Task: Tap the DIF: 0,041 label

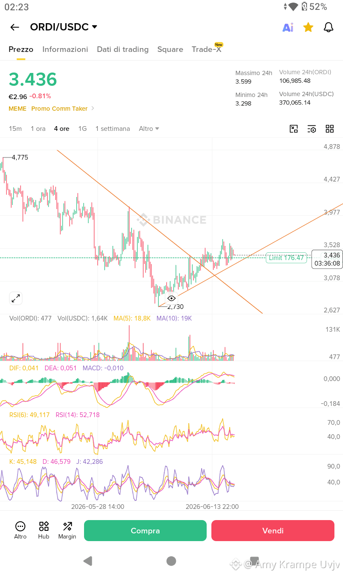Action: (x=24, y=368)
